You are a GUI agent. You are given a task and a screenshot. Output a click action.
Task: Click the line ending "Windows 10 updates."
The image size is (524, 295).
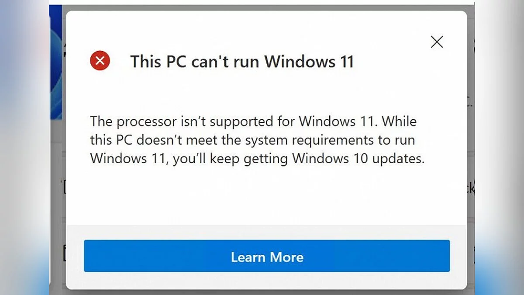point(257,158)
